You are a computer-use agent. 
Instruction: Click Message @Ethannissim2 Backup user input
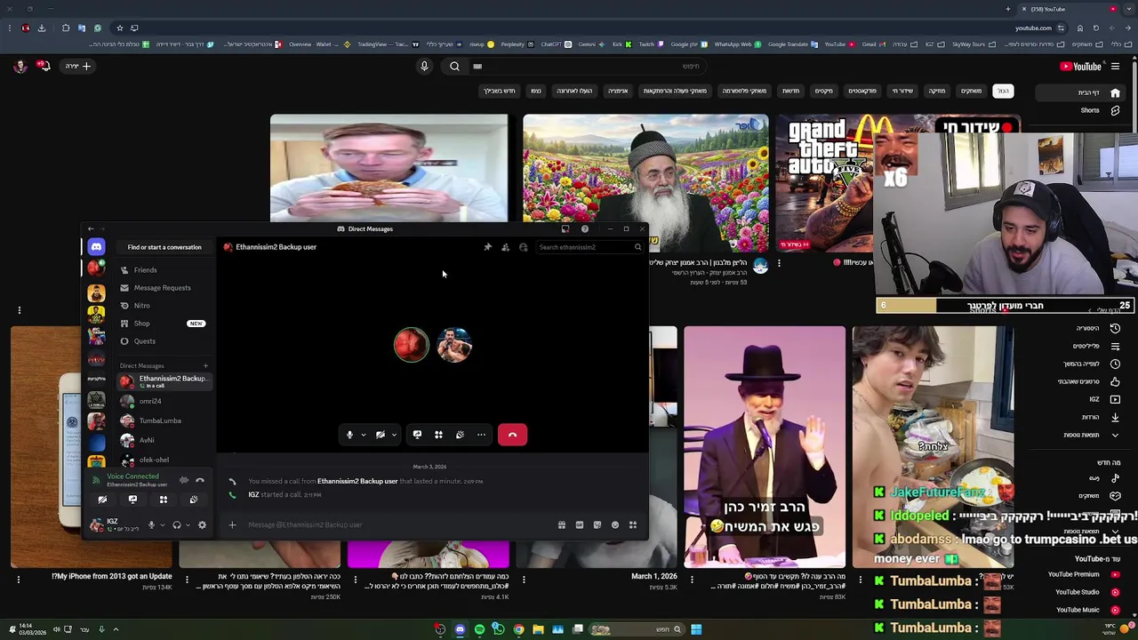coord(396,524)
